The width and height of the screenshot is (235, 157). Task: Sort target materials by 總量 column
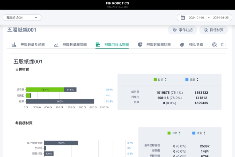point(197,79)
